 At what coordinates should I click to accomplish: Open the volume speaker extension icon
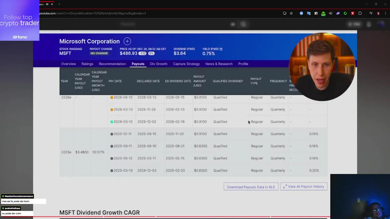[x=331, y=13]
